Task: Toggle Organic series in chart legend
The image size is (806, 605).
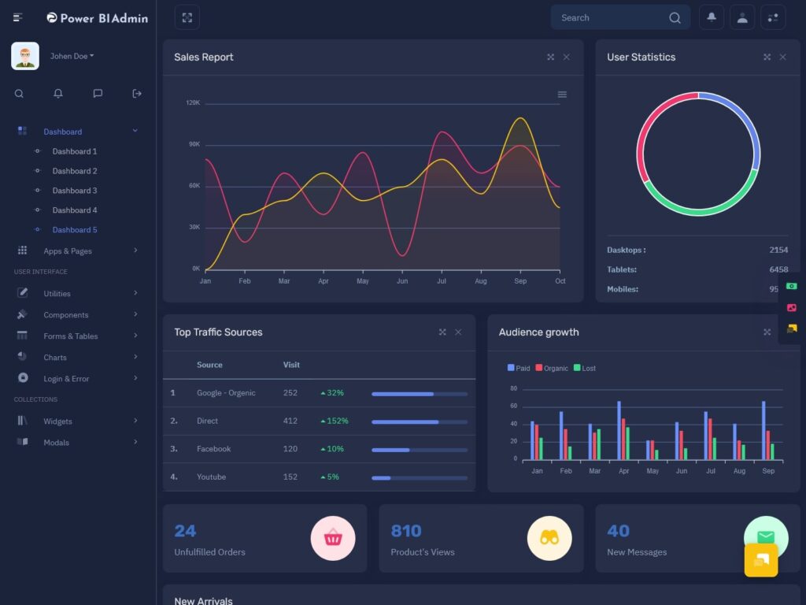Action: coord(551,368)
